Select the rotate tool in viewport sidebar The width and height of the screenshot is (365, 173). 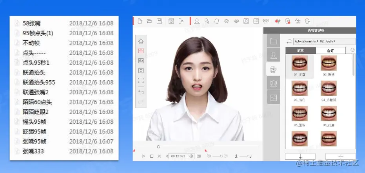[141, 61]
